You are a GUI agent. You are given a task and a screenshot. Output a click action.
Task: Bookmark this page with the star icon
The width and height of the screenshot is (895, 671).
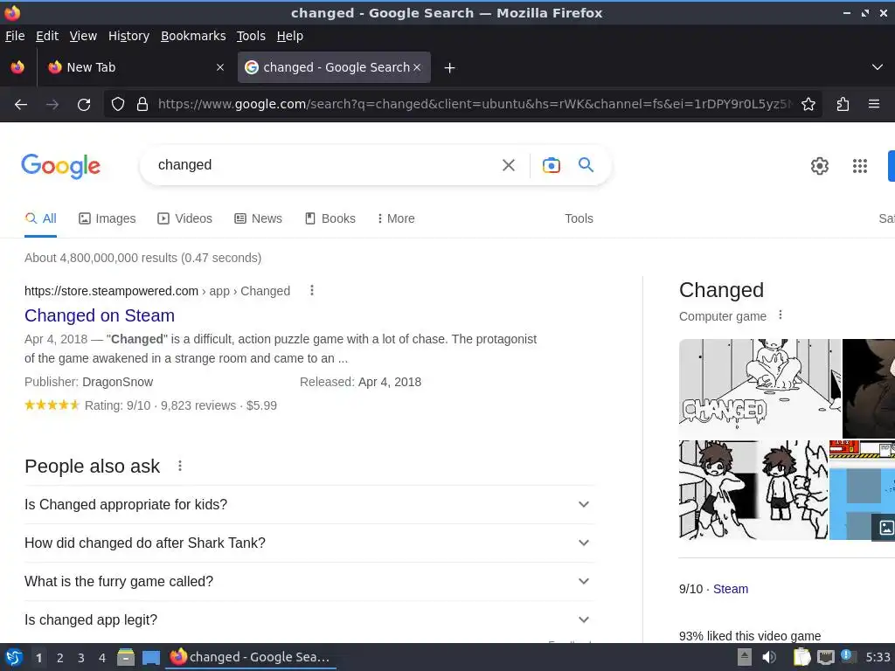click(808, 105)
